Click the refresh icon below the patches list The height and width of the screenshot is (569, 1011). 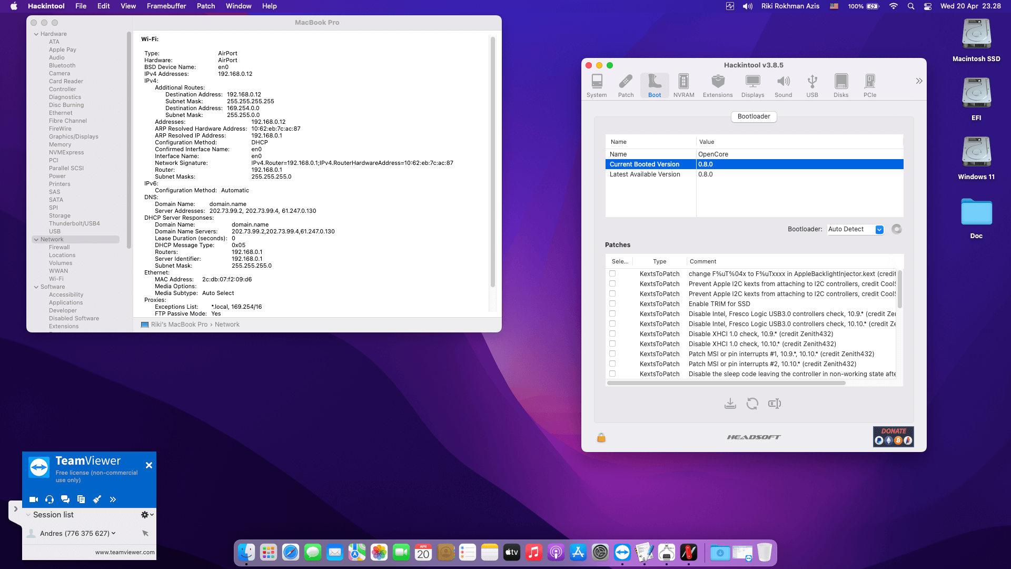(752, 404)
